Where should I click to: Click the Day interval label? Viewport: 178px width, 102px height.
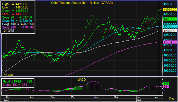171,98
